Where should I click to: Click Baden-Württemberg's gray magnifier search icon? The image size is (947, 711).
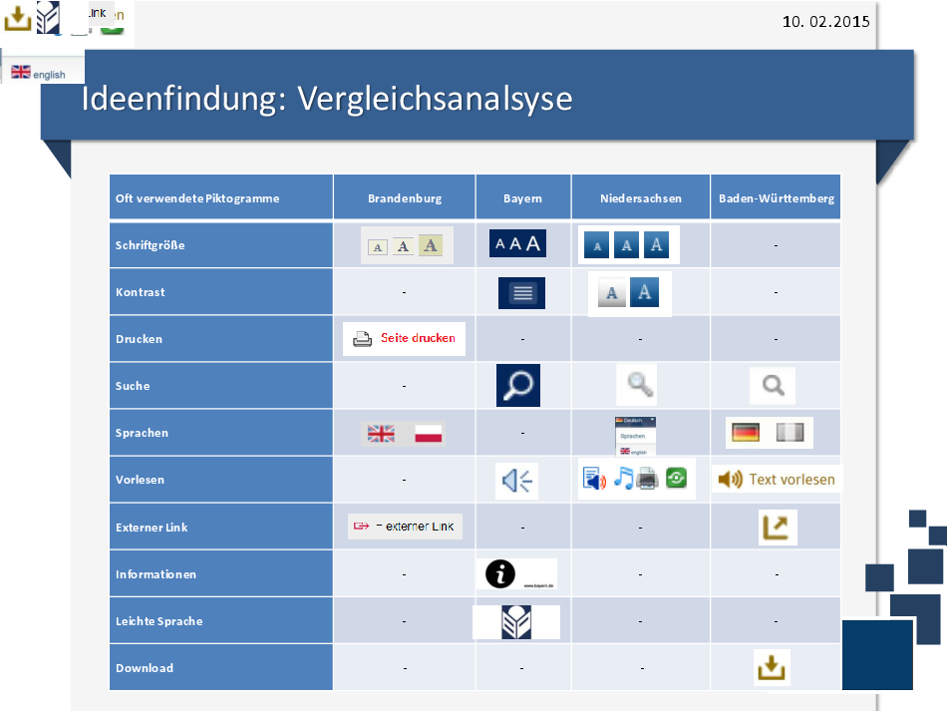(773, 386)
